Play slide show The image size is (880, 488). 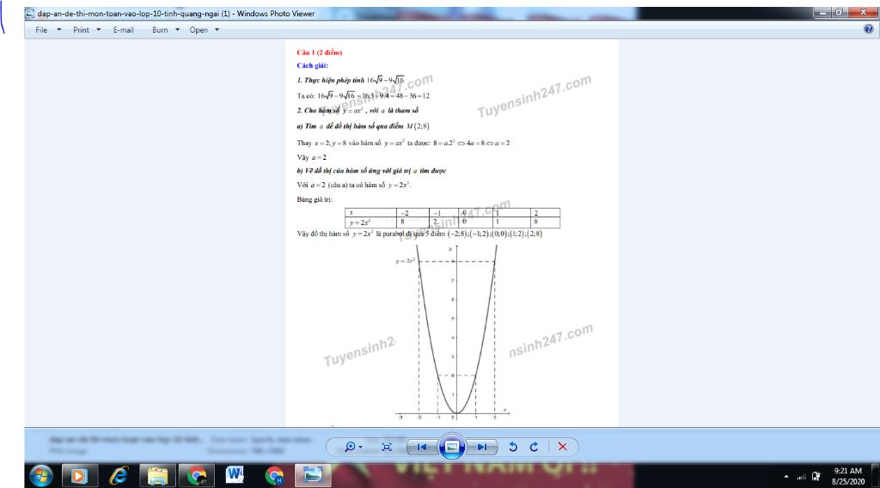[x=452, y=447]
